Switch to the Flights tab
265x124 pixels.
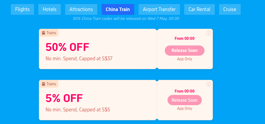tap(22, 9)
